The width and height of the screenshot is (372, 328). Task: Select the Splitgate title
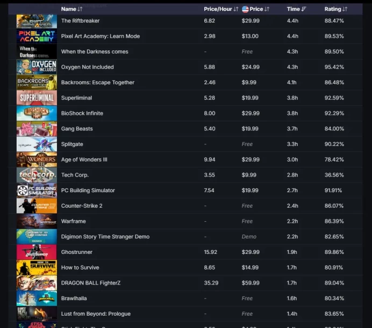click(72, 144)
